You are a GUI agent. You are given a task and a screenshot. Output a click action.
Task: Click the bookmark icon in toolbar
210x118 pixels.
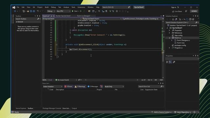point(117,11)
